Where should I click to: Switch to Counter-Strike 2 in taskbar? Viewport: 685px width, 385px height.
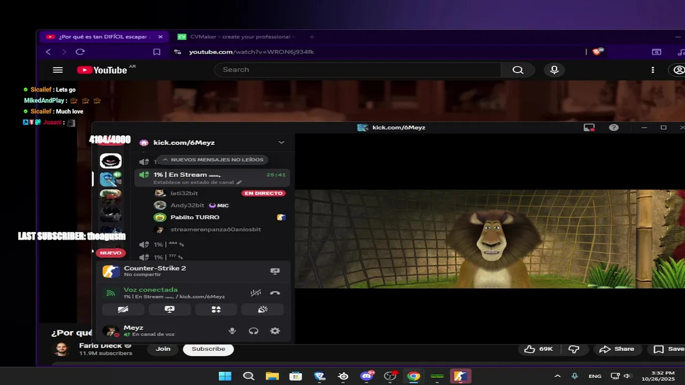point(460,376)
